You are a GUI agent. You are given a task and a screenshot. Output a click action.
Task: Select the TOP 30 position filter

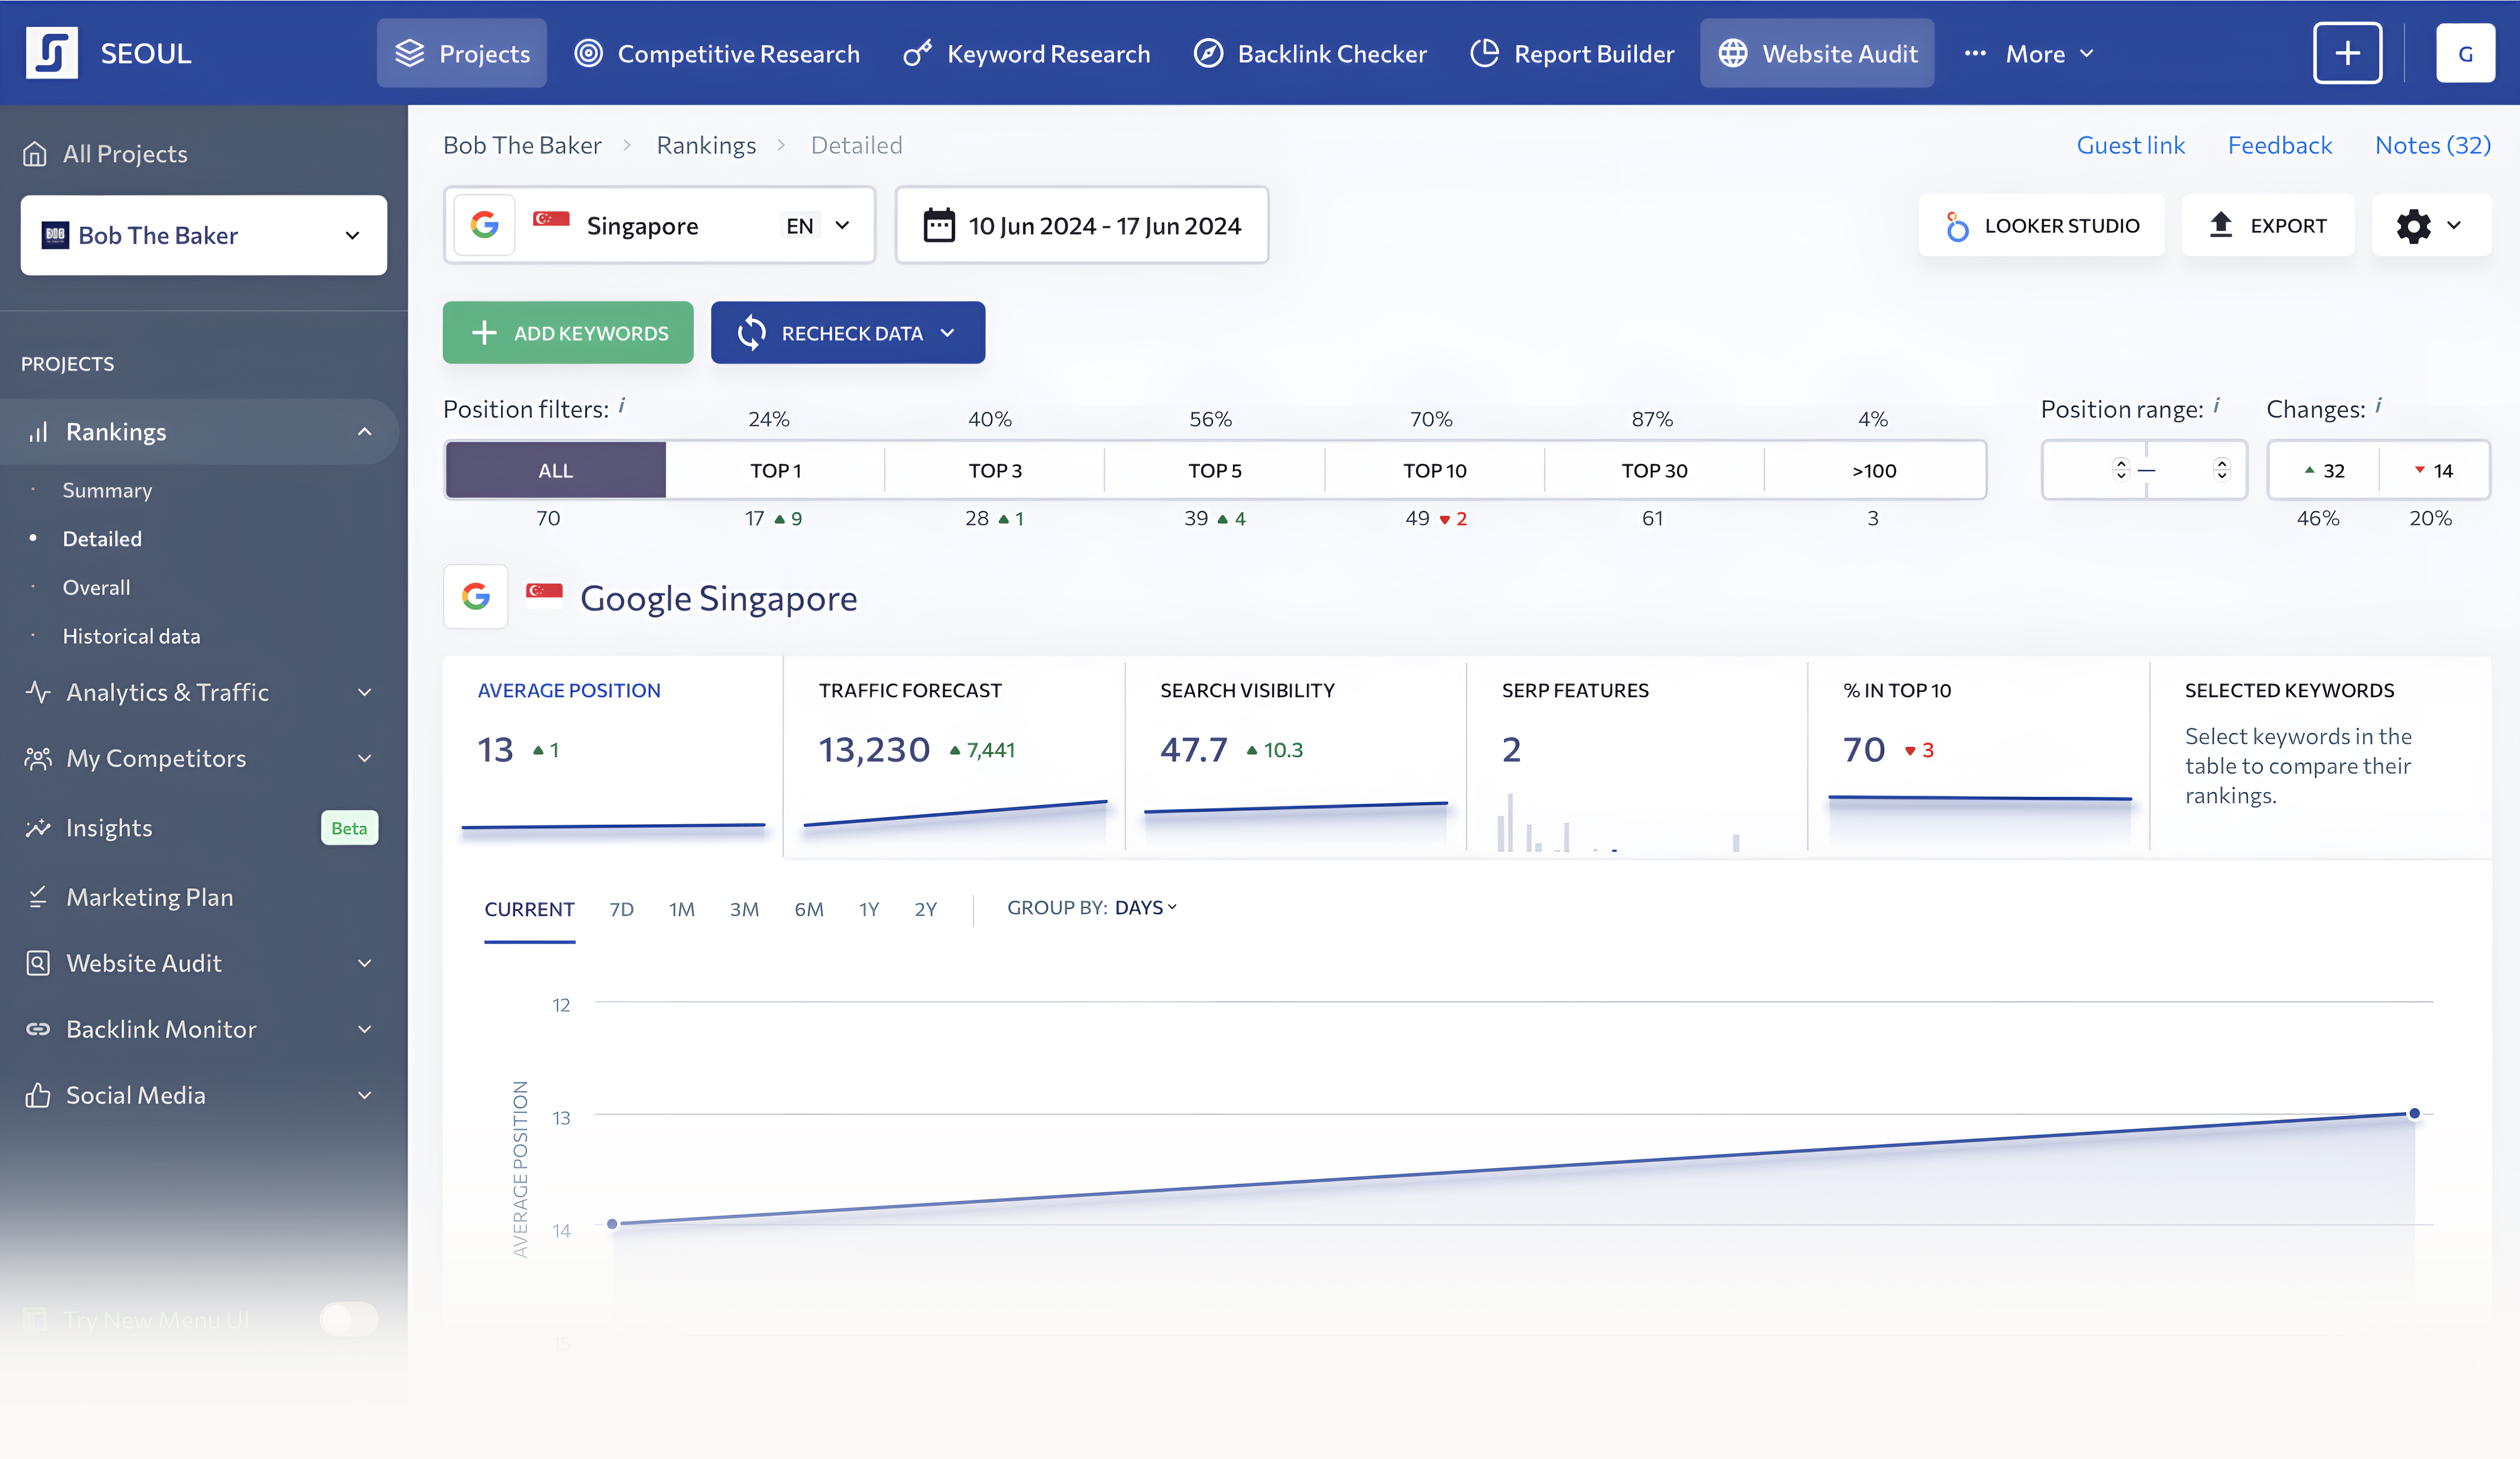[1654, 470]
